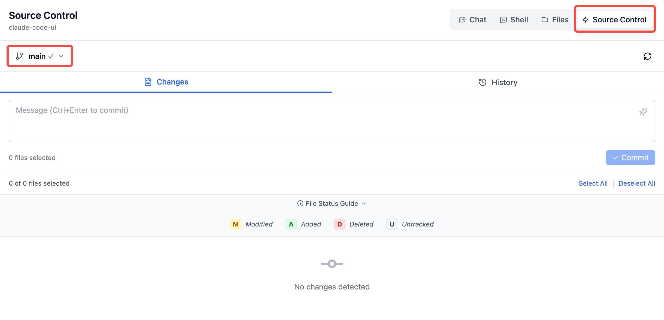Screen dimensions: 664x320
Task: Collapse the File Status Guide section
Action: [332, 204]
